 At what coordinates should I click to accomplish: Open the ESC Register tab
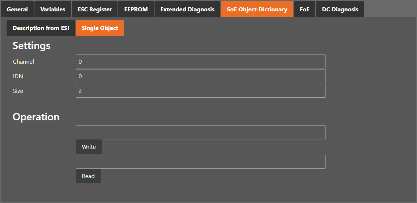[94, 9]
